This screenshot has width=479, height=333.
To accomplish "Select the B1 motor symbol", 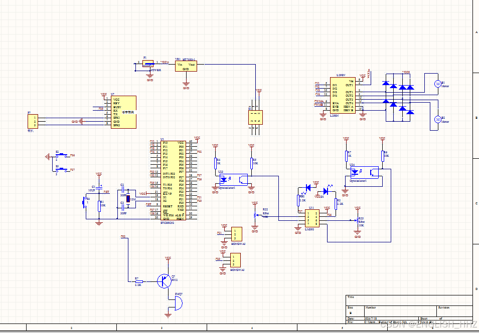I will point(437,84).
